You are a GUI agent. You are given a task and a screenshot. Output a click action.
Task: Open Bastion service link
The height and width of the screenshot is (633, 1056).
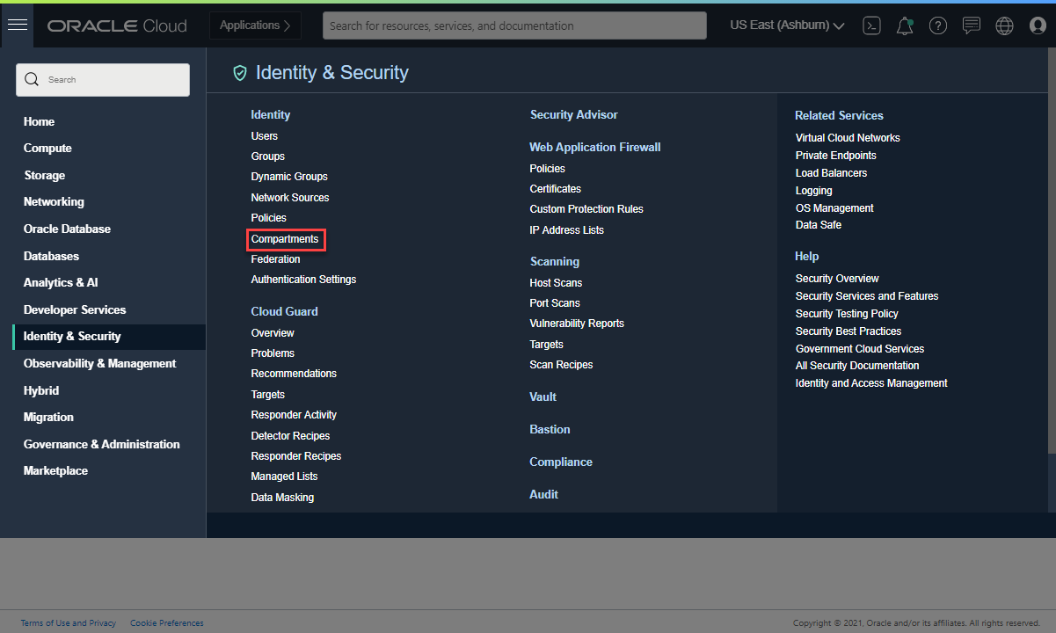click(550, 429)
